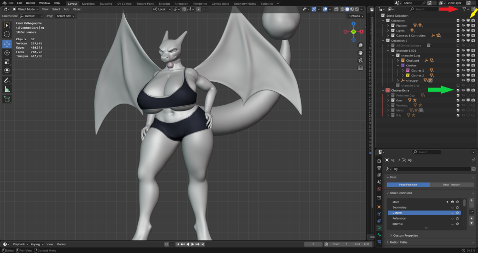This screenshot has width=478, height=253.
Task: Open the File menu
Action: [11, 3]
